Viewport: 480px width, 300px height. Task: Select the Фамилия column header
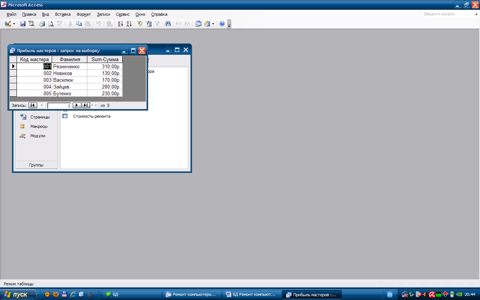tap(70, 59)
